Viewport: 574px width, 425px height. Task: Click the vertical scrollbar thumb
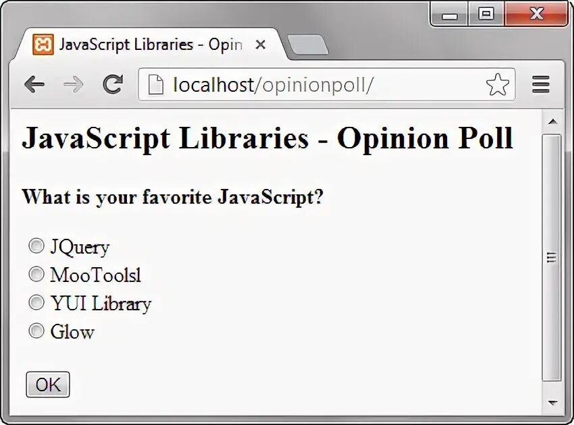click(552, 256)
